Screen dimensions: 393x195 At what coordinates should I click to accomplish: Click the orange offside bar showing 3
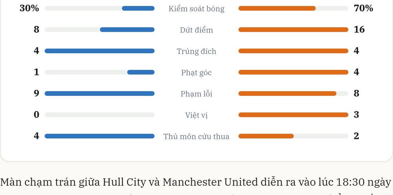(x=293, y=115)
